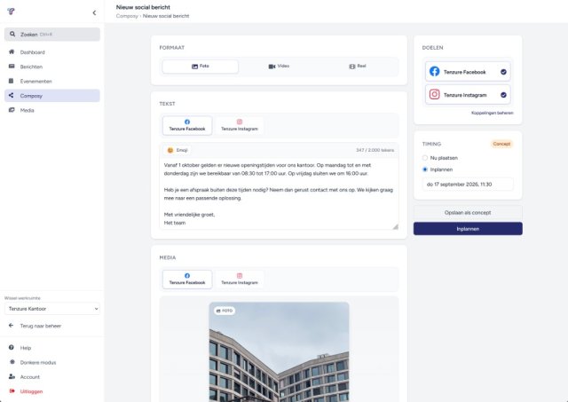568x402 pixels.
Task: Click the Composy breadcrumb link
Action: coord(127,16)
